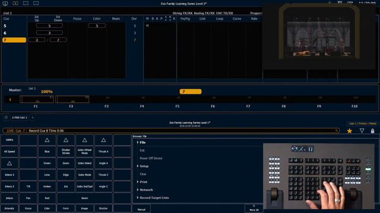Select the Shutter Strobe tile

click(x=66, y=151)
